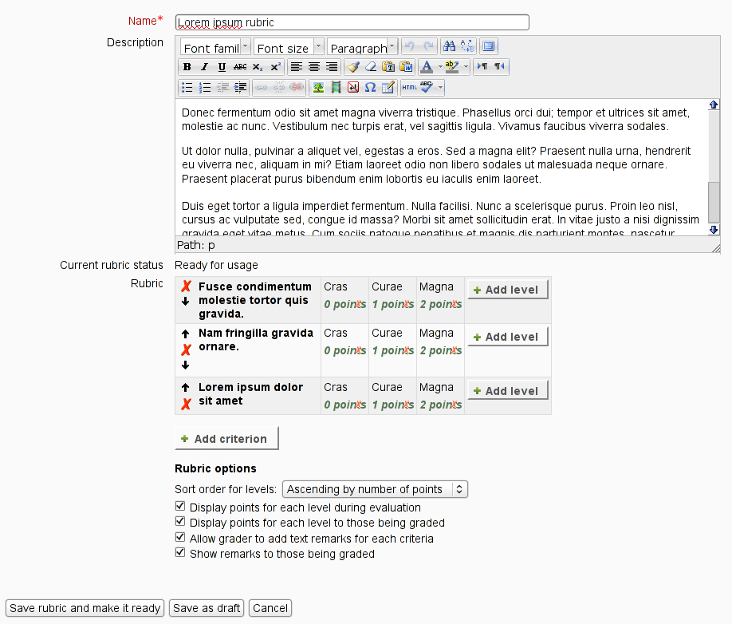
Task: Click the italic formatting icon
Action: click(x=204, y=67)
